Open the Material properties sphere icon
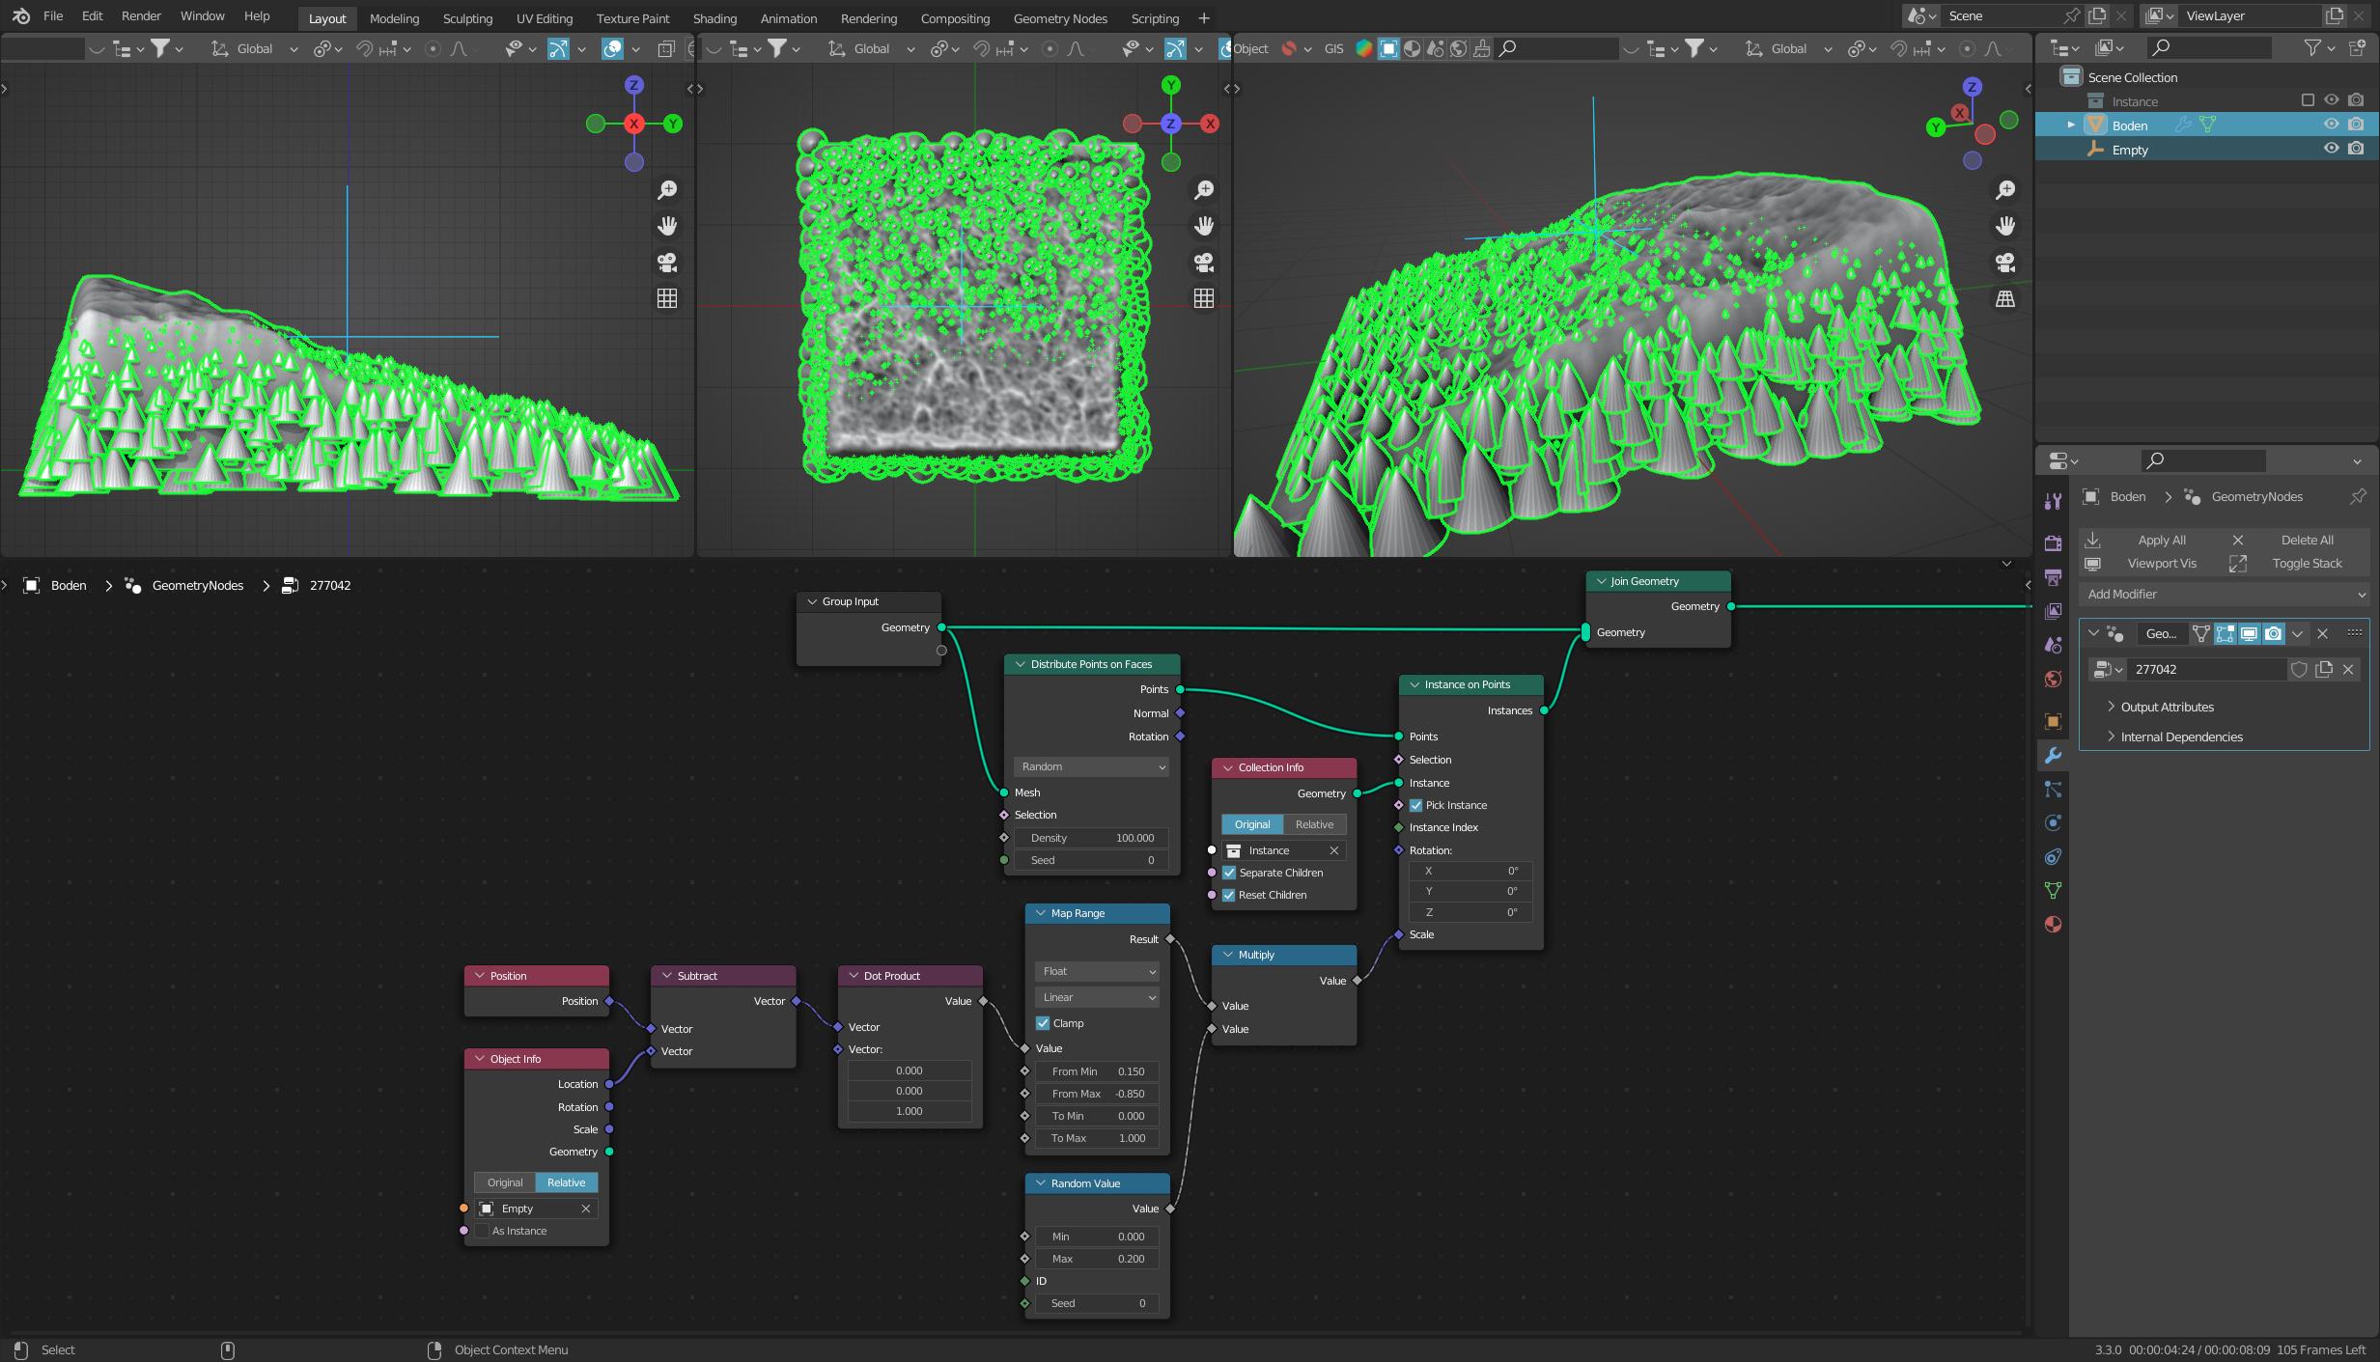The image size is (2380, 1362). pyautogui.click(x=2053, y=925)
